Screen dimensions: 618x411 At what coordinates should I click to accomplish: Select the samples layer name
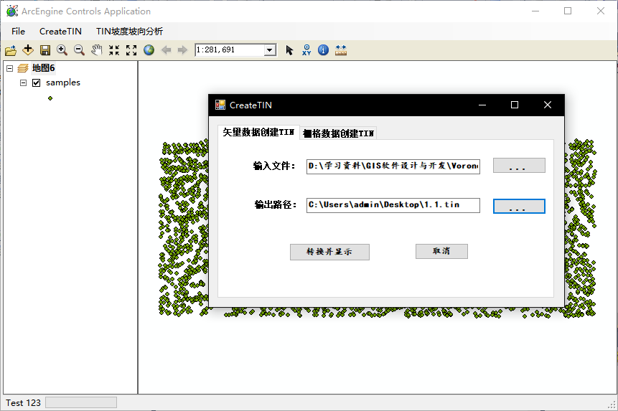[x=63, y=82]
